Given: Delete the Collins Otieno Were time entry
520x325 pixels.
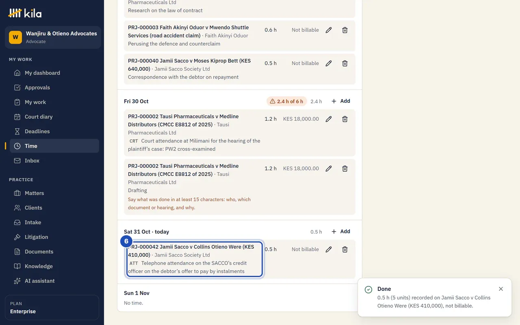Looking at the screenshot, I should click(345, 249).
